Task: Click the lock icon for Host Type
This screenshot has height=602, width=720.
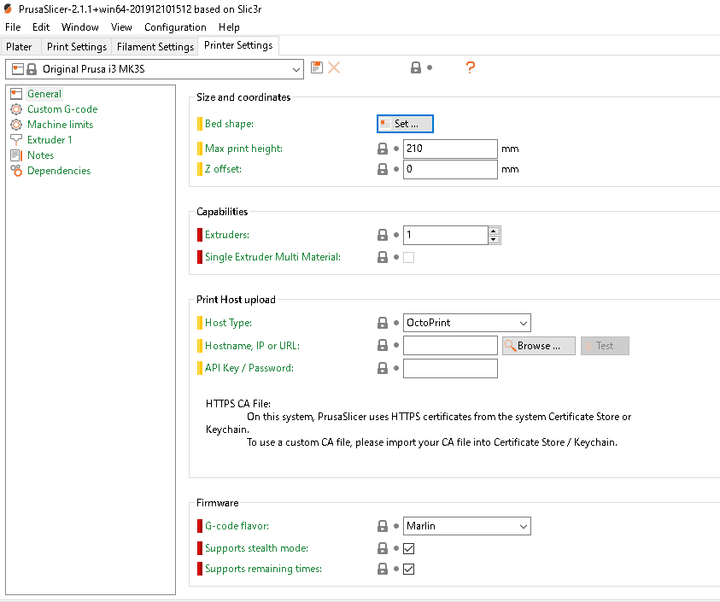Action: click(x=383, y=323)
